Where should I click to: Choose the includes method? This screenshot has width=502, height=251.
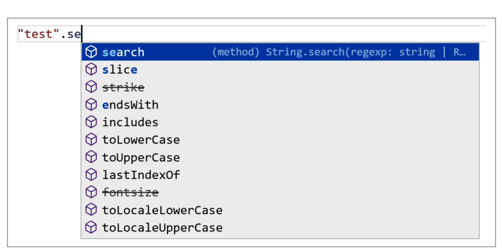click(280, 122)
